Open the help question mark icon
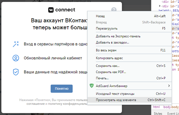179x115 pixels. pos(114,10)
